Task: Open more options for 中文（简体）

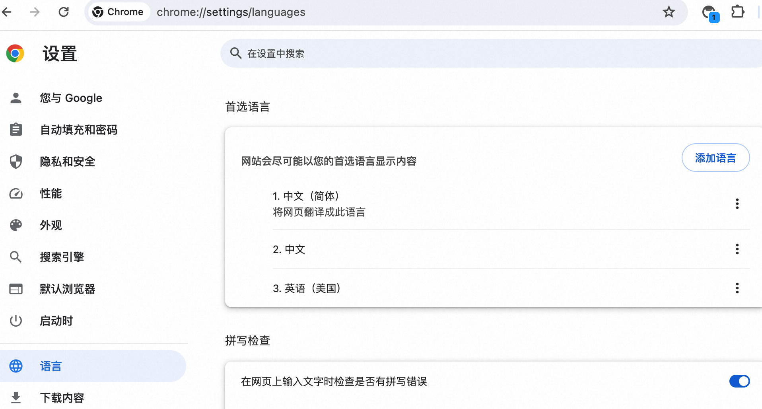Action: [737, 204]
